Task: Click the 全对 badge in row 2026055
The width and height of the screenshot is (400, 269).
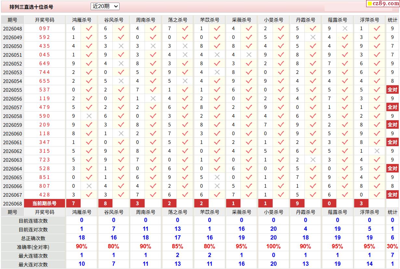Action: pos(392,90)
